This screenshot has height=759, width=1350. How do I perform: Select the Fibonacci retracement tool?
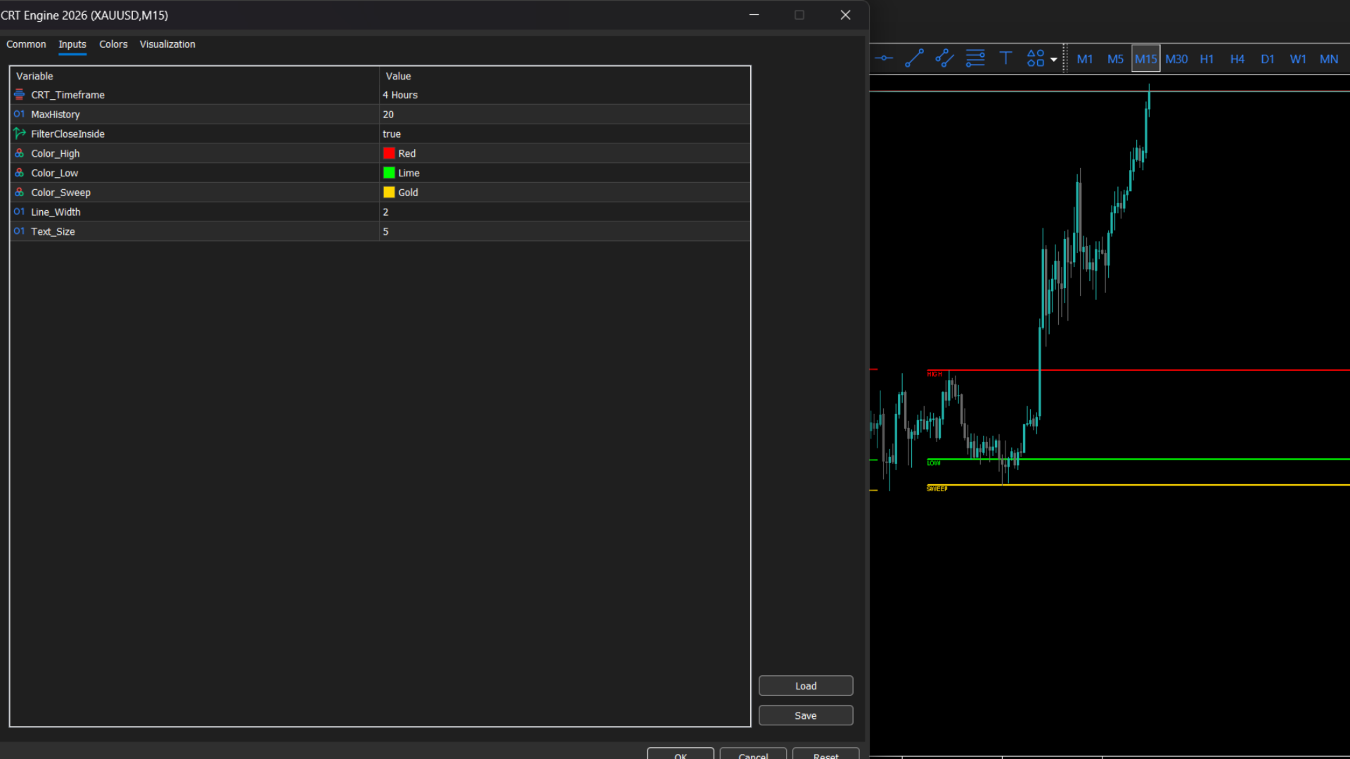975,58
